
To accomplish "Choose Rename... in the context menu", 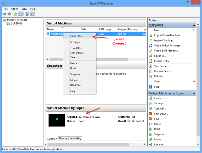I will click(x=79, y=85).
